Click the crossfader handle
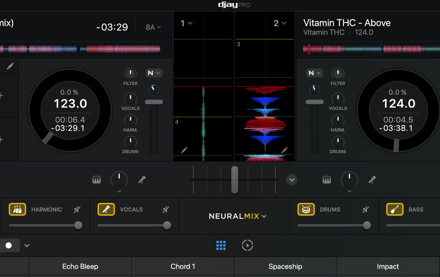 point(234,180)
